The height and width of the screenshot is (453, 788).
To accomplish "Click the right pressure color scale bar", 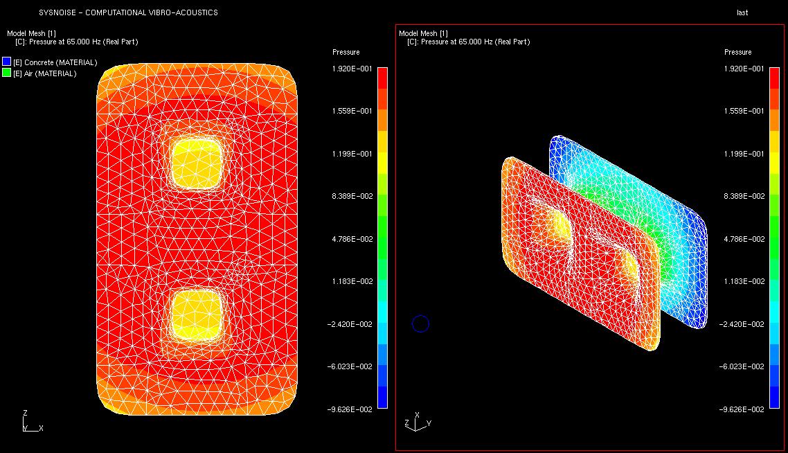I will (x=774, y=238).
